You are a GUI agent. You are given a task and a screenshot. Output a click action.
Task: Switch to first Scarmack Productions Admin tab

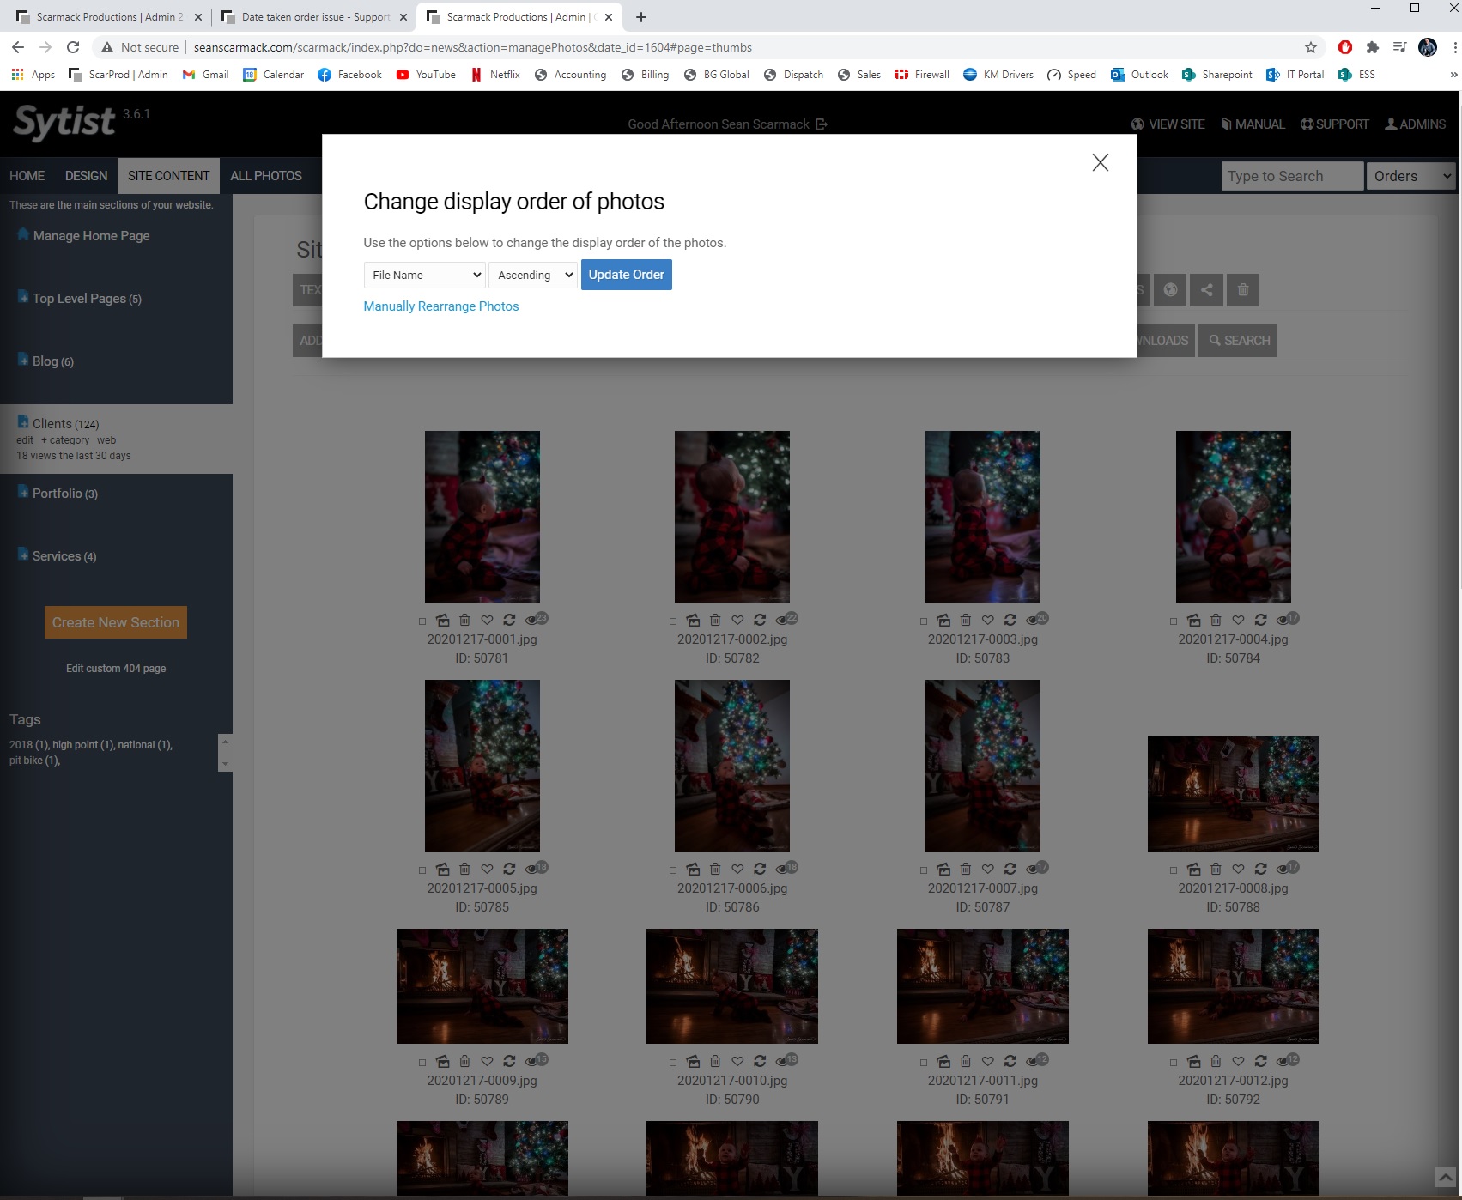point(109,17)
